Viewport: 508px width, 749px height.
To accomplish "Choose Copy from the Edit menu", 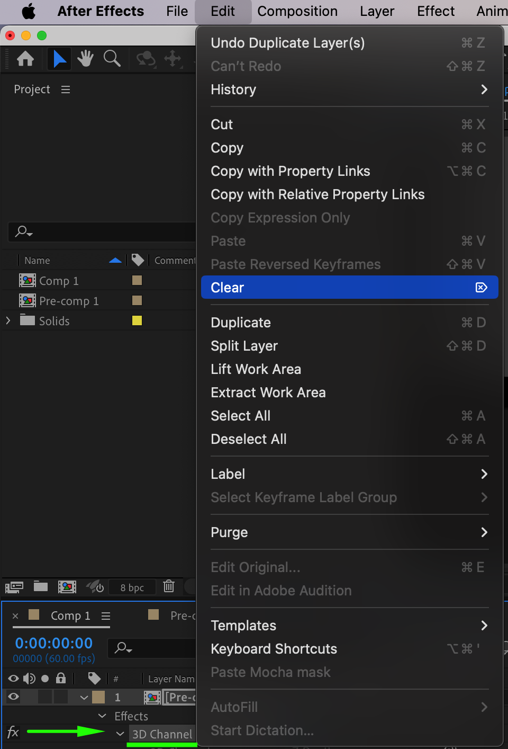I will click(349, 148).
